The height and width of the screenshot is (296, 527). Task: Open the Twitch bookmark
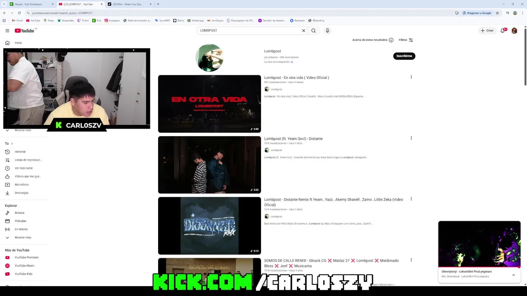tap(83, 20)
